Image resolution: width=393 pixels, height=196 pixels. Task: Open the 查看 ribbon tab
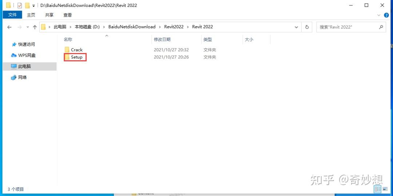click(x=67, y=15)
